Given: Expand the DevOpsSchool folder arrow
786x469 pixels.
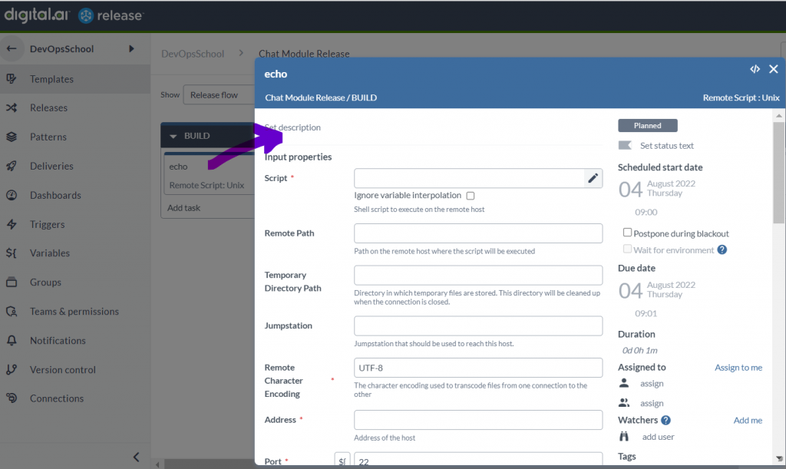Looking at the screenshot, I should tap(131, 49).
